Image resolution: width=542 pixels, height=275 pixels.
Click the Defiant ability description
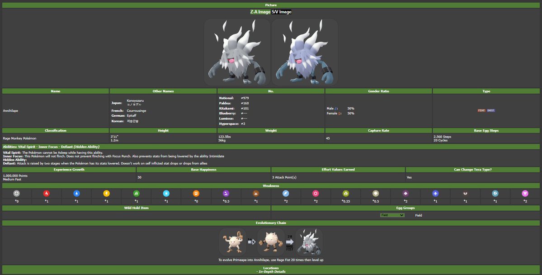point(105,163)
